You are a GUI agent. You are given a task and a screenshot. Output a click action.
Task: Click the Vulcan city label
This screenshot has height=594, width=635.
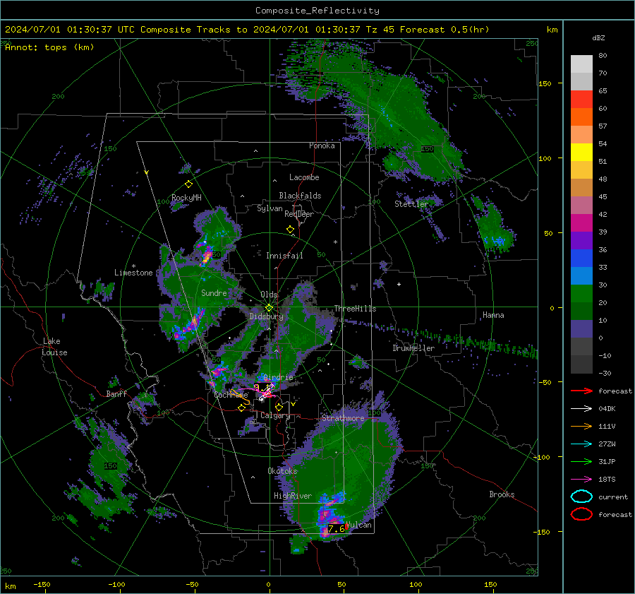coord(359,525)
